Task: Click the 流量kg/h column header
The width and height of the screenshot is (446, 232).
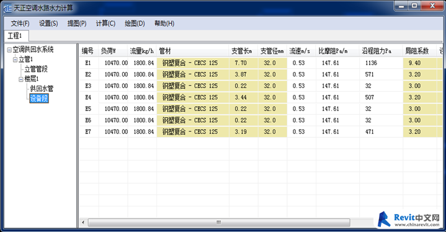Action: pos(142,51)
